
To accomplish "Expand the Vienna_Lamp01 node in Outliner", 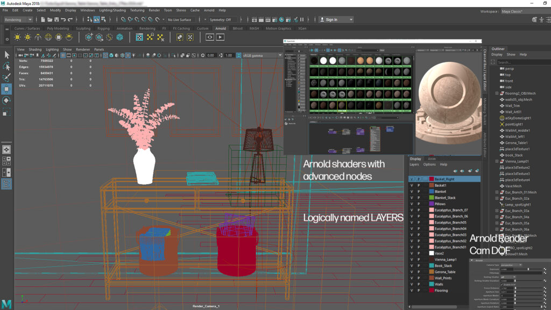I will pyautogui.click(x=497, y=161).
